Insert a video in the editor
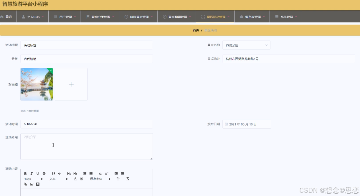Screen dimensions: 360x196 click(x=38, y=184)
